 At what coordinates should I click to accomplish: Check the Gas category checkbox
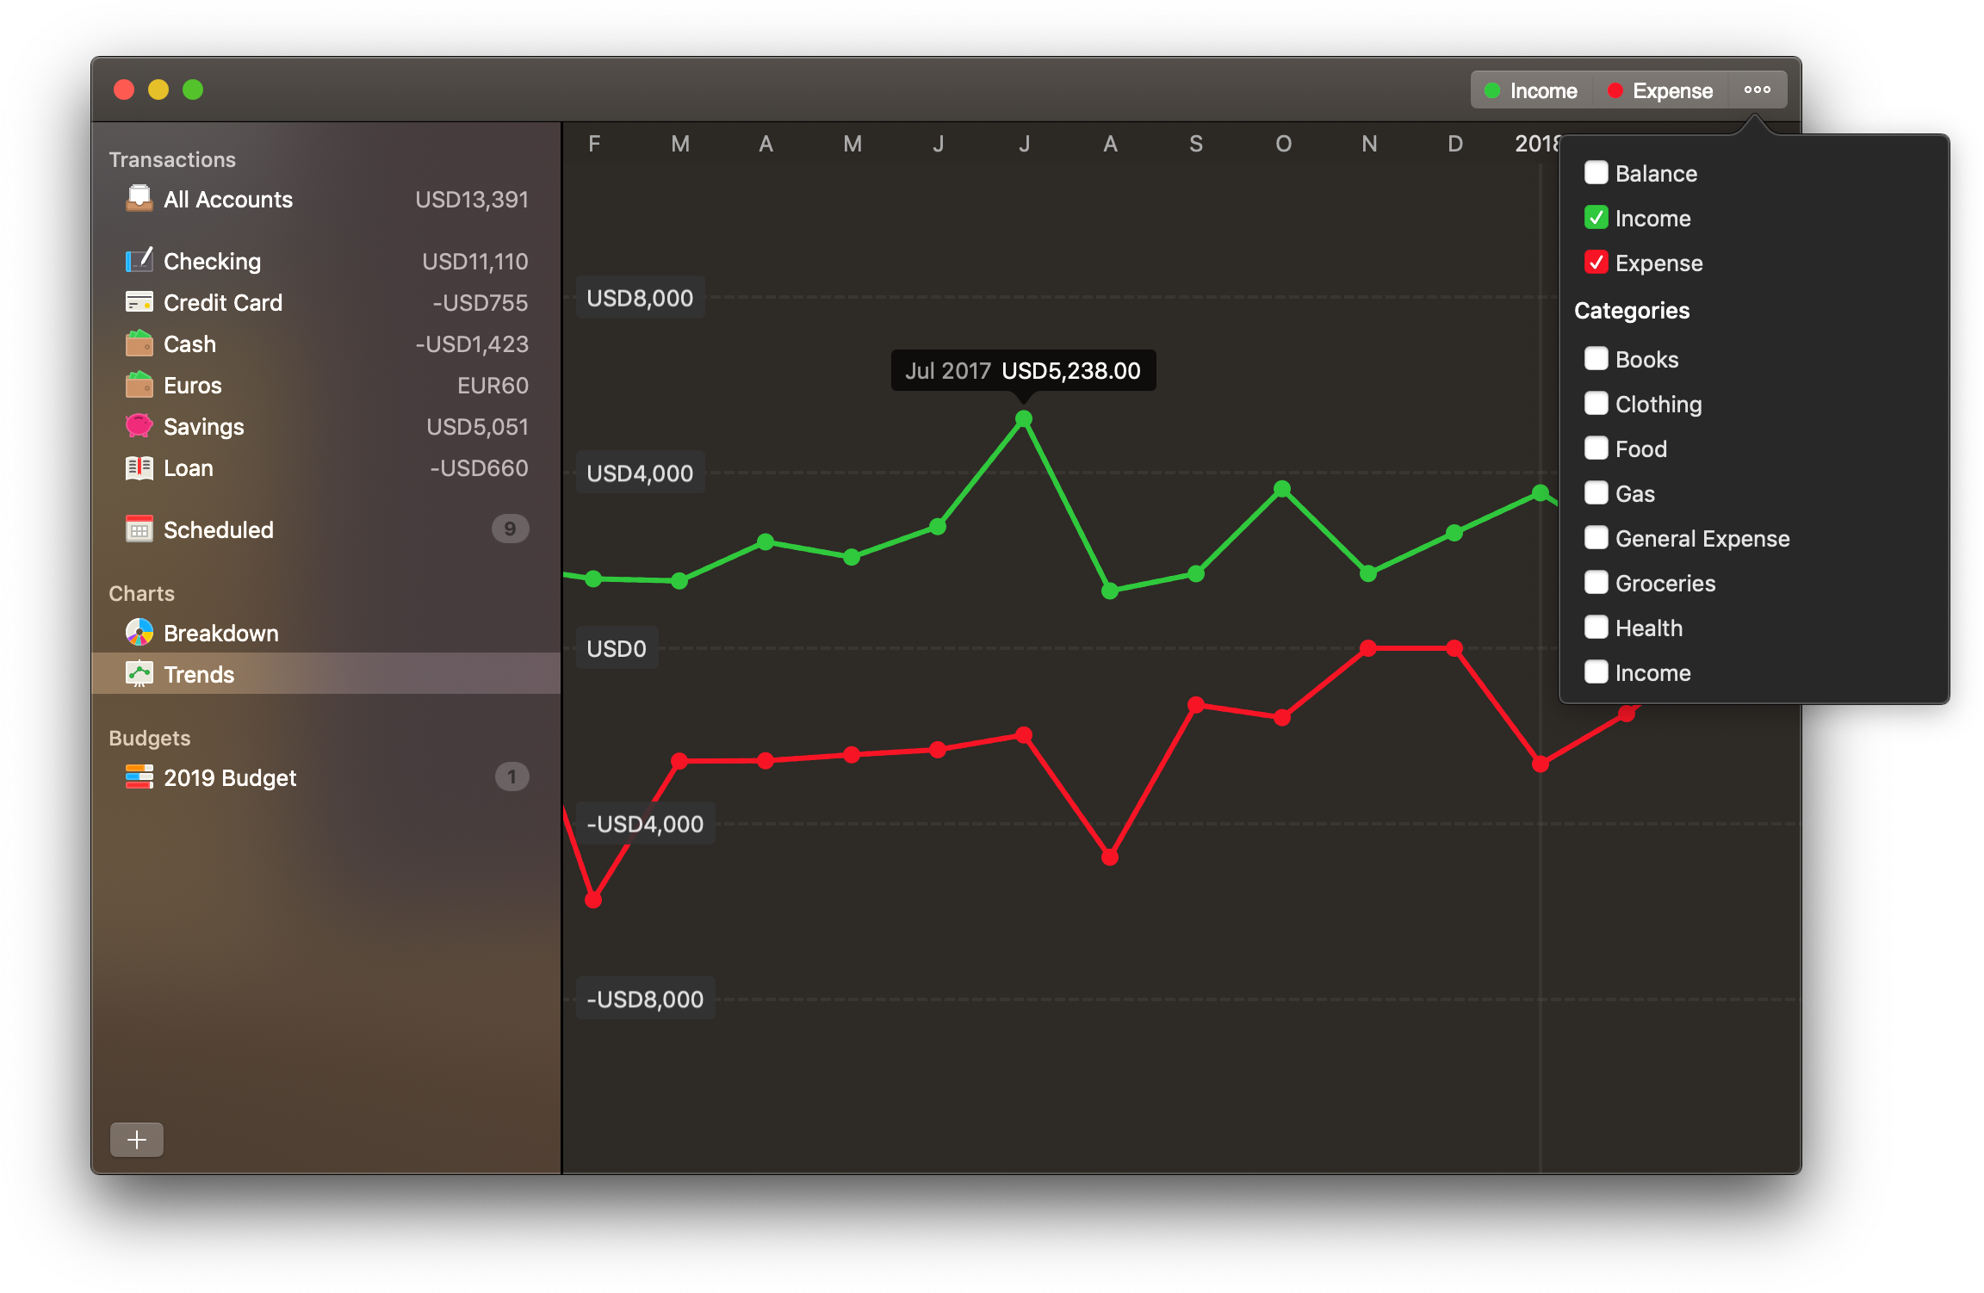1596,492
